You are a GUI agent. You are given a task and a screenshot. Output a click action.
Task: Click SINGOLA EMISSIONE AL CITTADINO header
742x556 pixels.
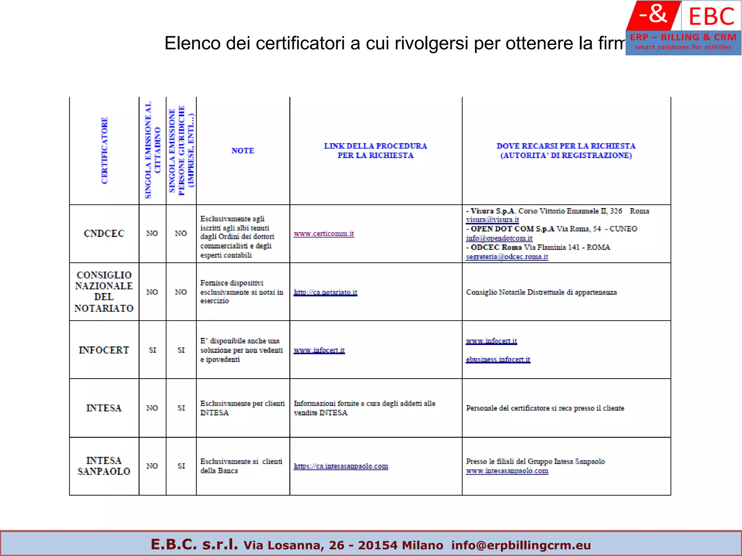coord(153,151)
